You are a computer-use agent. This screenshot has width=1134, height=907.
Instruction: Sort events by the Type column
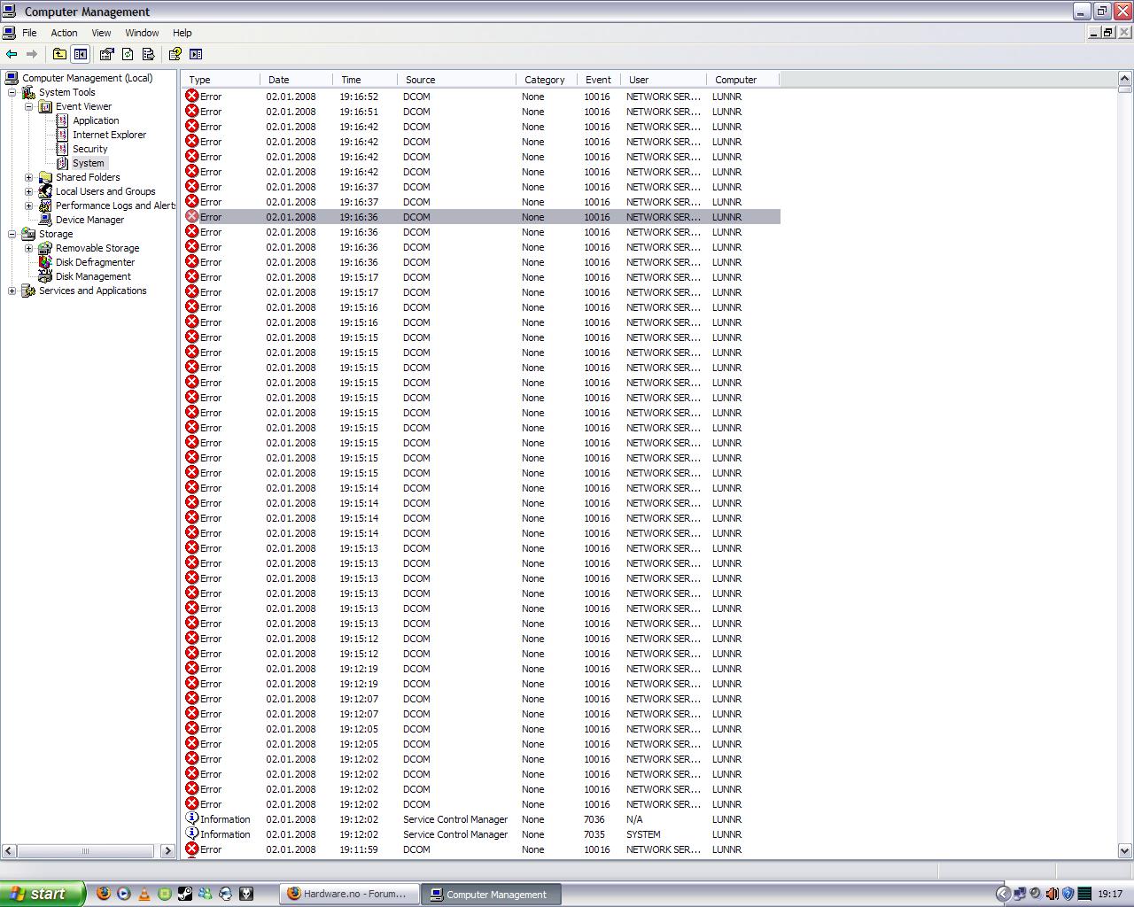(x=221, y=80)
